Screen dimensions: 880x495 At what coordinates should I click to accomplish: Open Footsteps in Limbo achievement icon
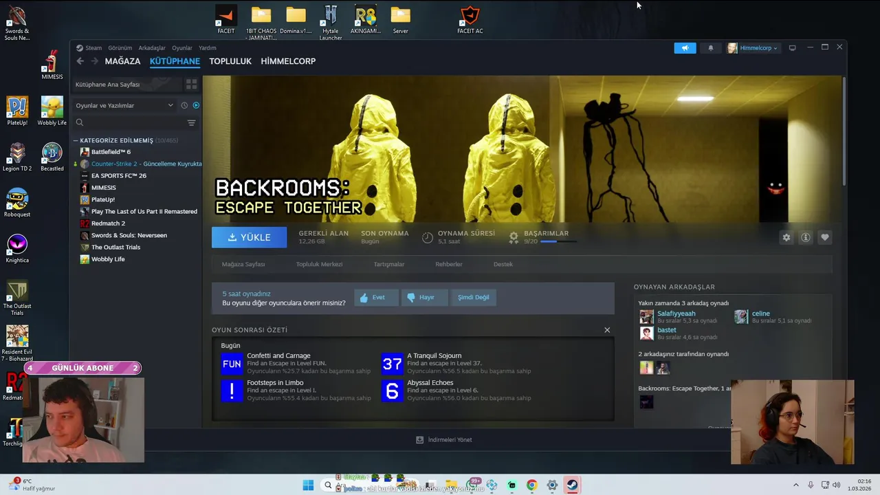pyautogui.click(x=232, y=390)
